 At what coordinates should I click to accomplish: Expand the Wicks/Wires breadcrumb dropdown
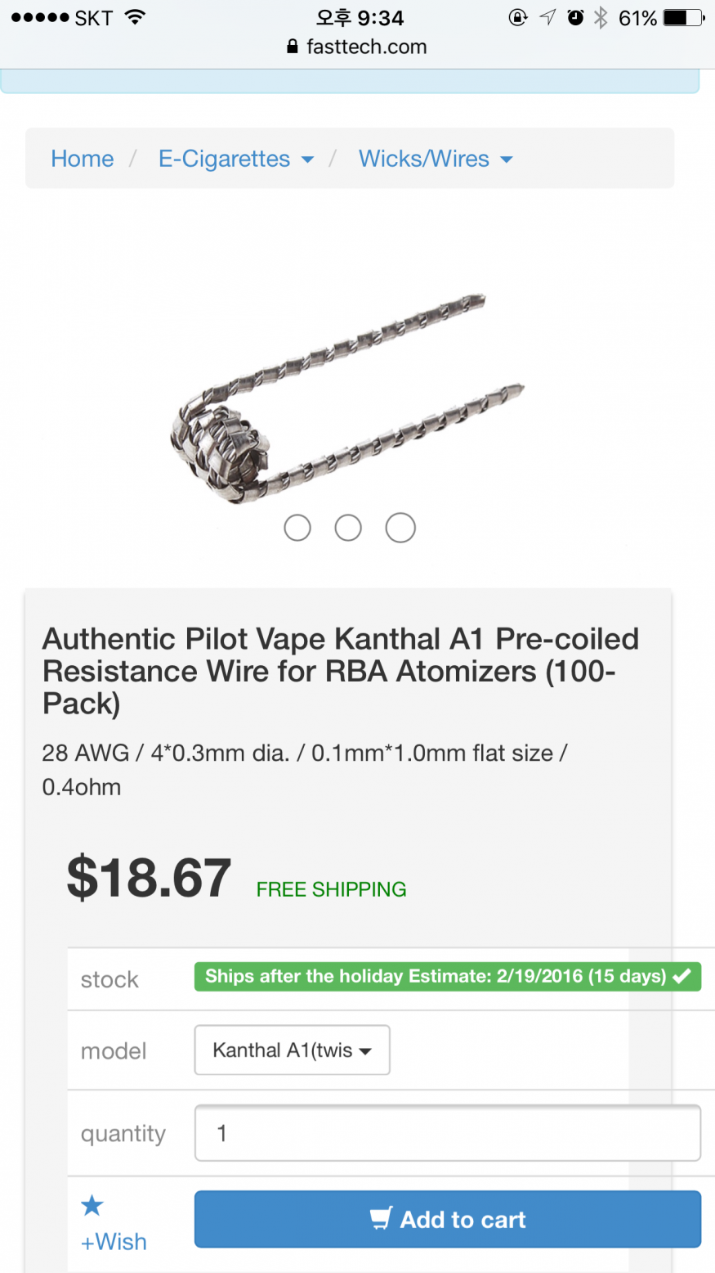(436, 159)
